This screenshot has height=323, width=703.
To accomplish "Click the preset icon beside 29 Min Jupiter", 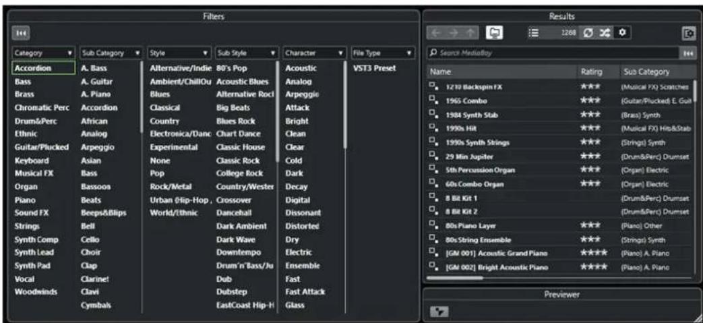I will pyautogui.click(x=433, y=156).
